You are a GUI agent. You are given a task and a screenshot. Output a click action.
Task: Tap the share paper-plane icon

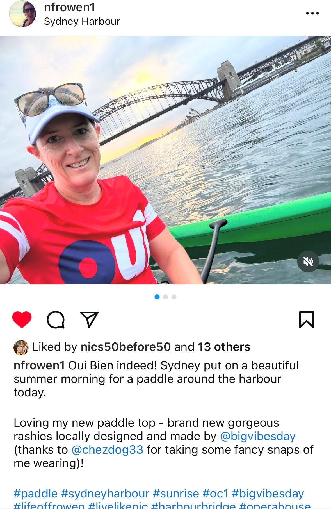click(89, 319)
